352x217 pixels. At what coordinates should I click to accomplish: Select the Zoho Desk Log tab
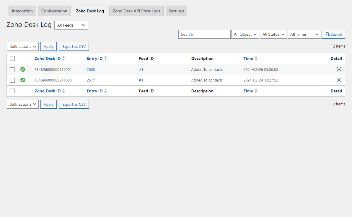pos(90,11)
